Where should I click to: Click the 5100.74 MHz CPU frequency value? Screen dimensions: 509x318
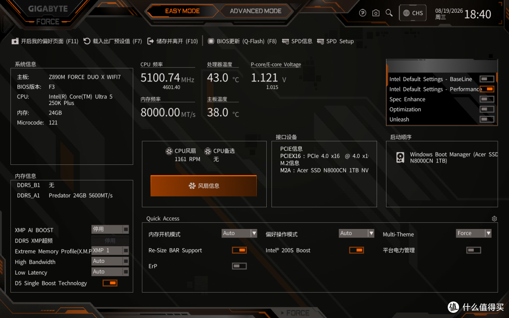[167, 78]
